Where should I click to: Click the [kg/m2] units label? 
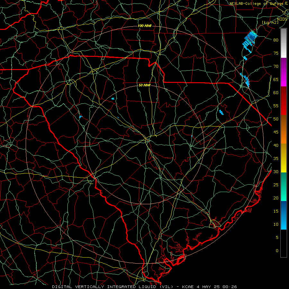(270, 22)
